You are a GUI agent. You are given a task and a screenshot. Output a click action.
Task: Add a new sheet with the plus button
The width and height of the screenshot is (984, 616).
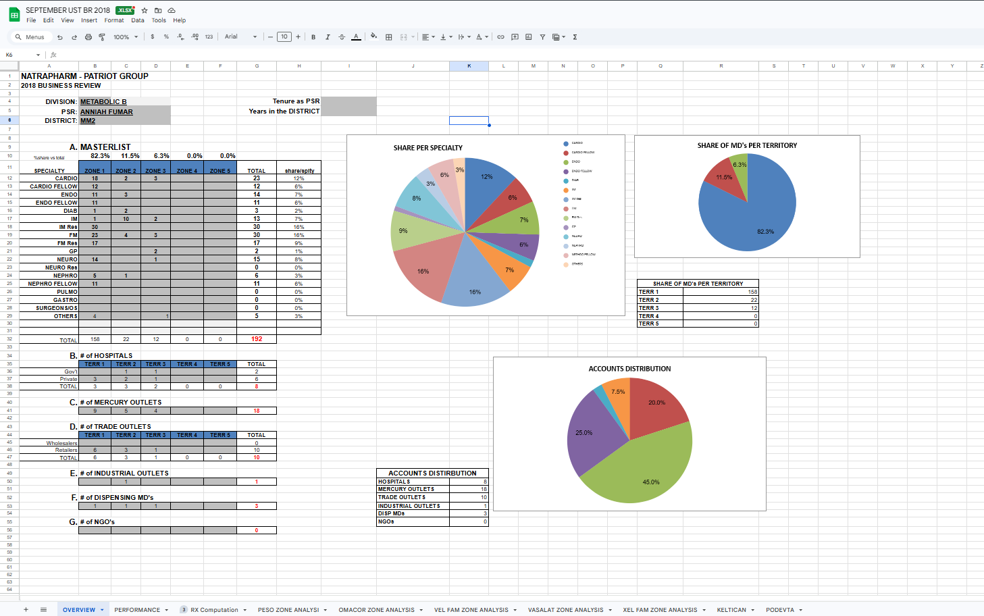pyautogui.click(x=26, y=609)
